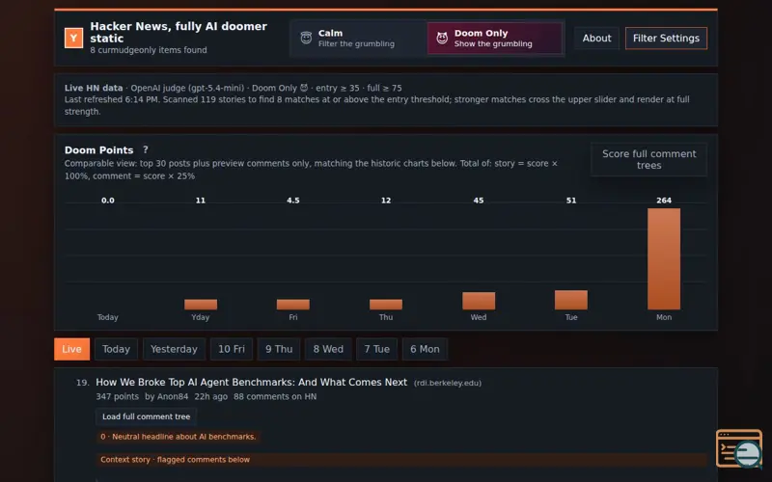The image size is (772, 482).
Task: Click the Neutral headline about AI benchmarks label
Action: [179, 437]
